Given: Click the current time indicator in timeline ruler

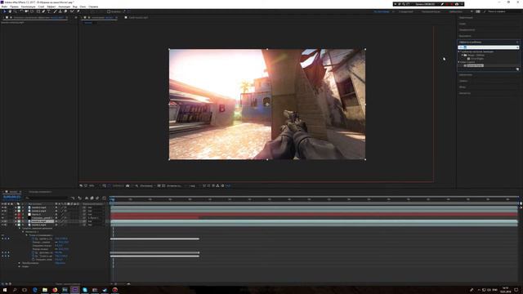Looking at the screenshot, I should (x=113, y=199).
